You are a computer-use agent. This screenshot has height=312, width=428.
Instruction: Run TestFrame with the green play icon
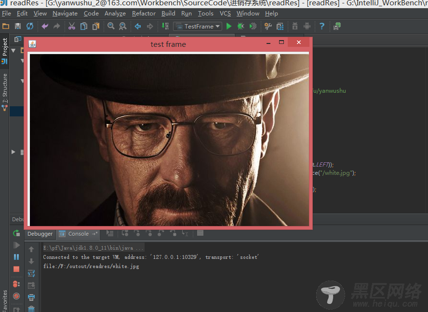(229, 26)
